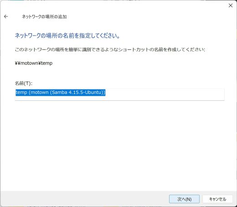Screen dimensions: 237x207
Task: Place cursor on the word Samba
Action: (x=60, y=93)
